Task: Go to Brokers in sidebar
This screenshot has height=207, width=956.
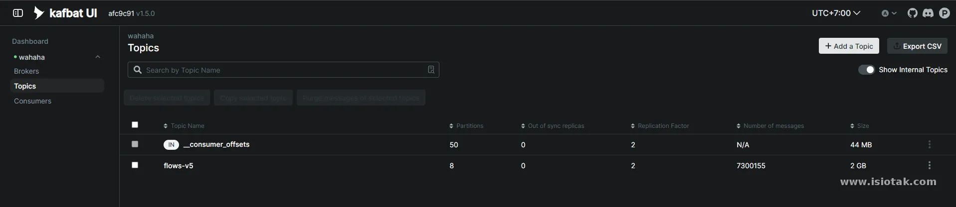Action: pyautogui.click(x=26, y=71)
